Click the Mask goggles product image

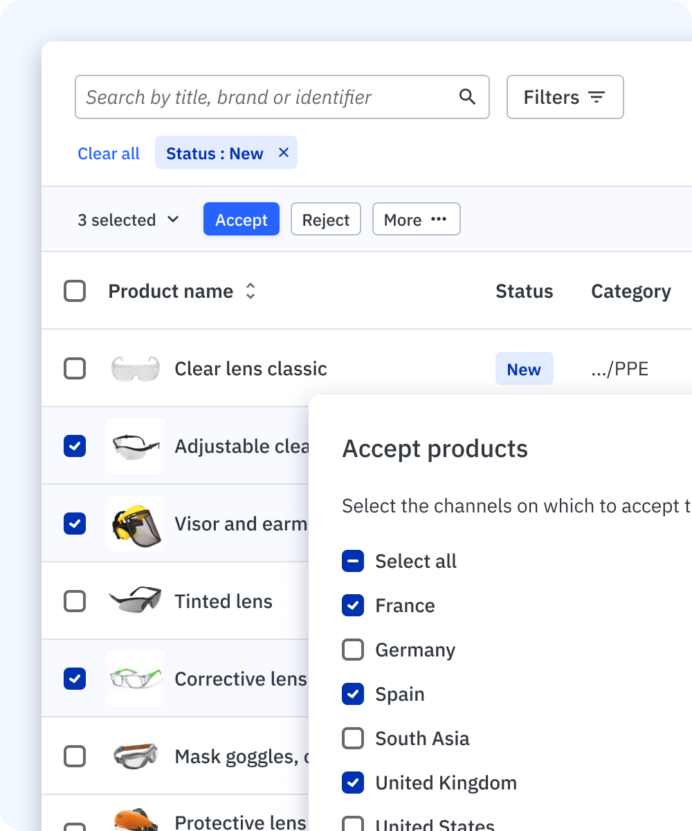pos(136,756)
